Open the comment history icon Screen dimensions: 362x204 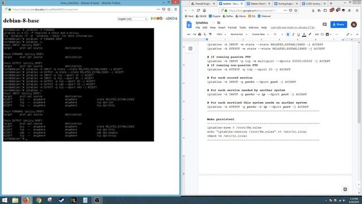325,24
